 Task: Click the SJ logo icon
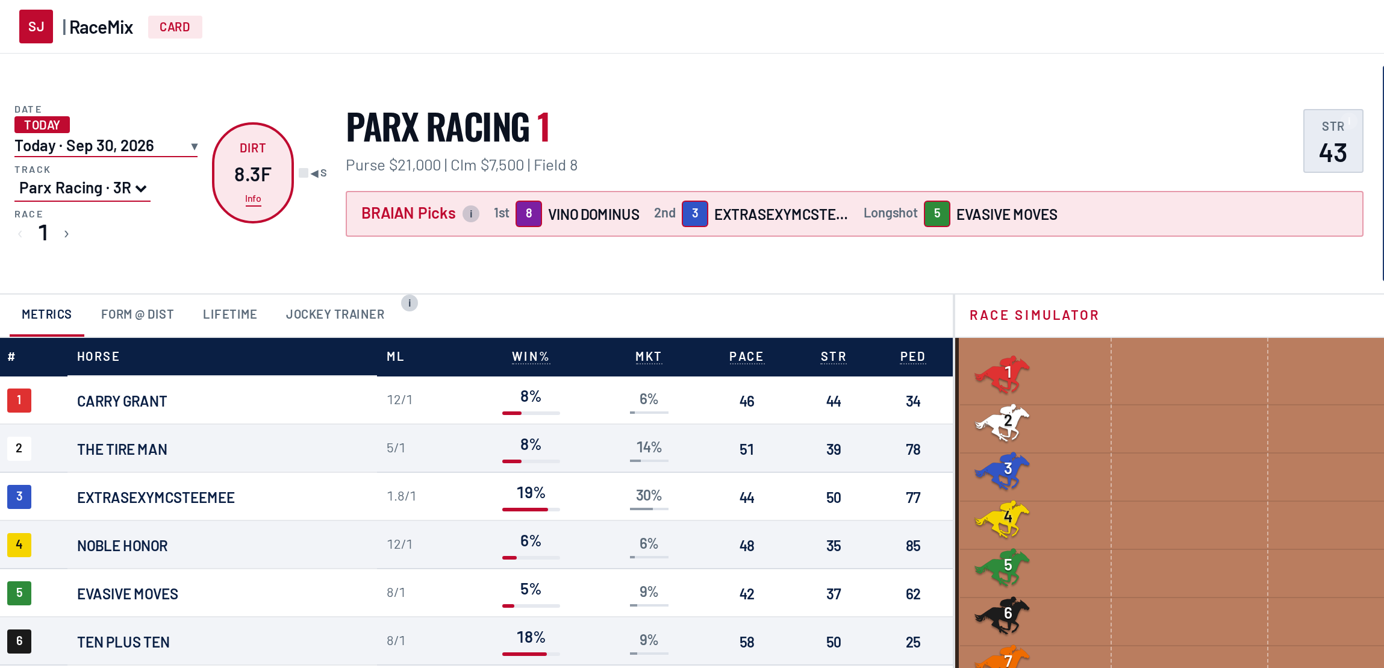pyautogui.click(x=36, y=27)
